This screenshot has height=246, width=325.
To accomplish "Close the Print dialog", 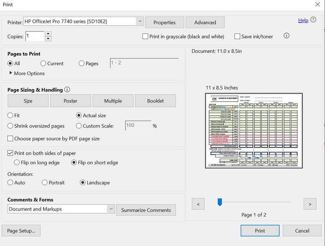I will tap(317, 4).
